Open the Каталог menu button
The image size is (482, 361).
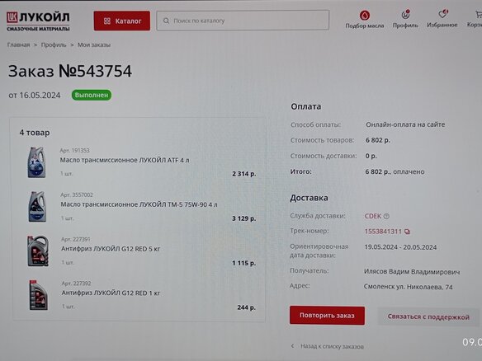(122, 21)
